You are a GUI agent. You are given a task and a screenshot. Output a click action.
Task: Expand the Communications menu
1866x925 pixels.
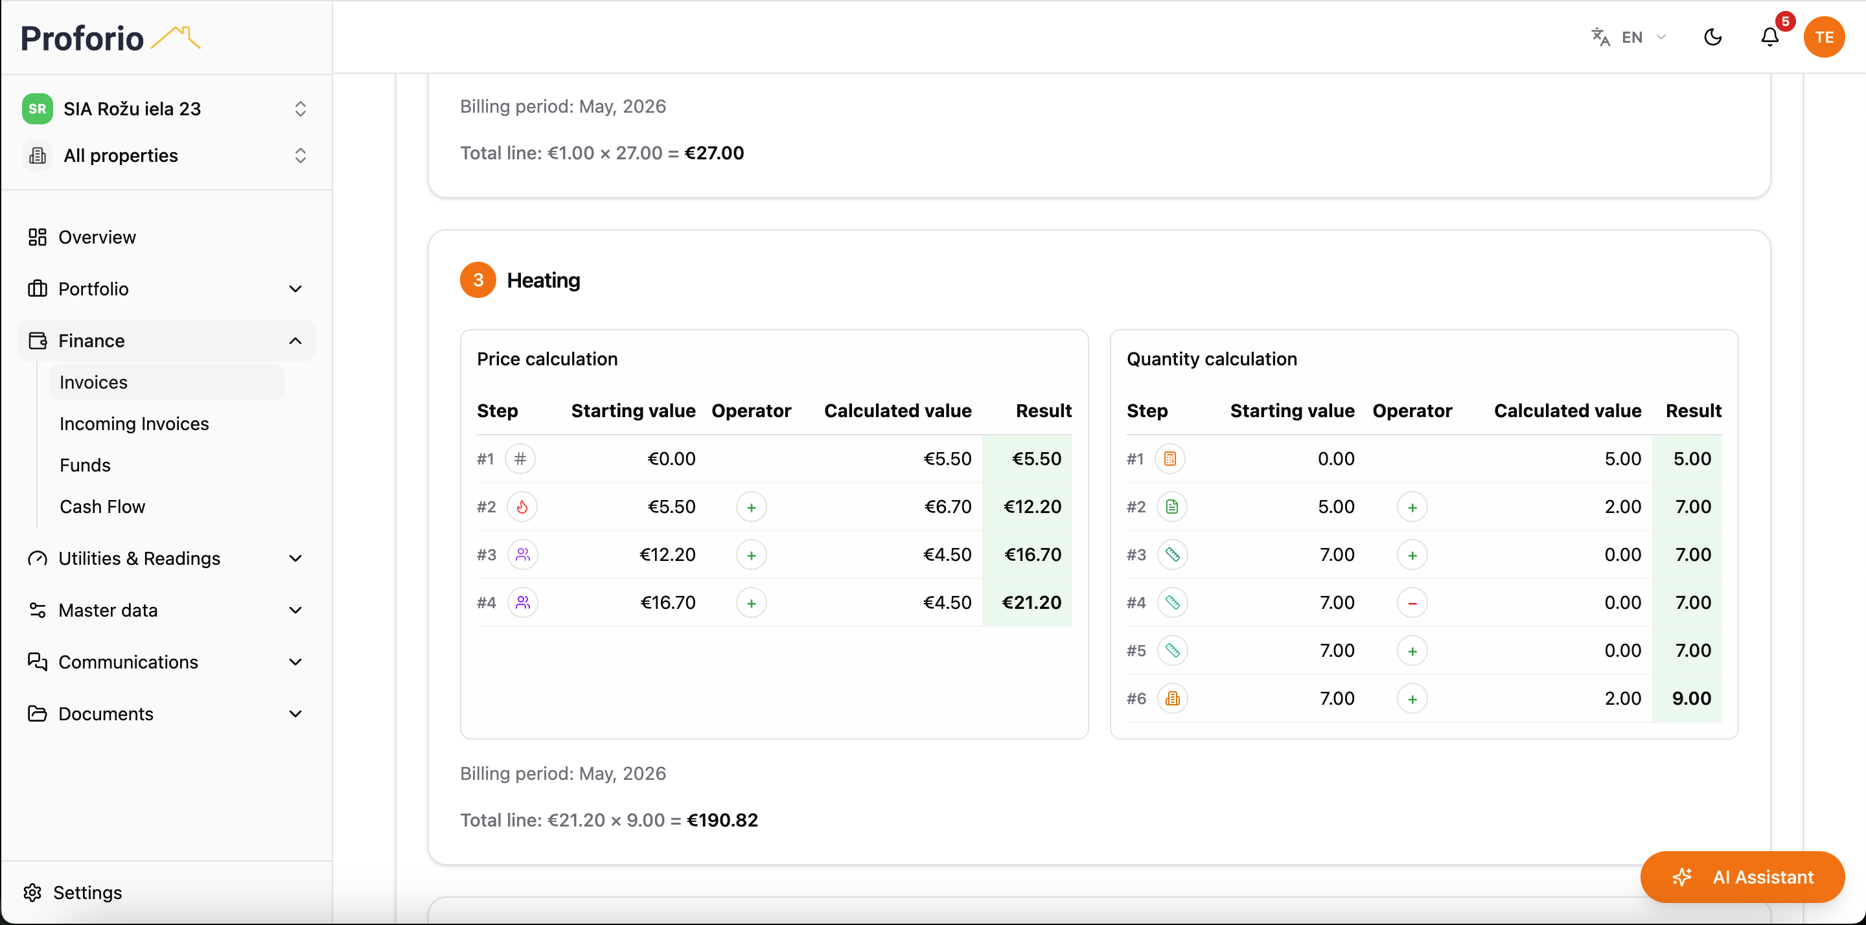[166, 662]
